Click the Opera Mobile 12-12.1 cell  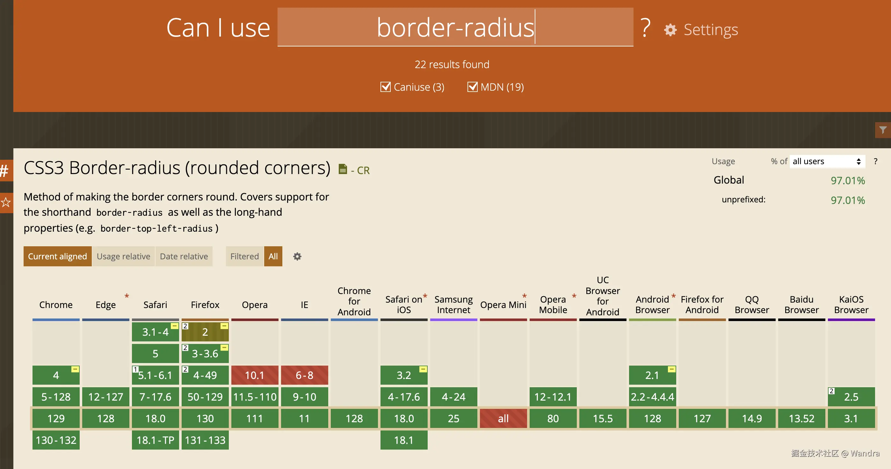[553, 397]
